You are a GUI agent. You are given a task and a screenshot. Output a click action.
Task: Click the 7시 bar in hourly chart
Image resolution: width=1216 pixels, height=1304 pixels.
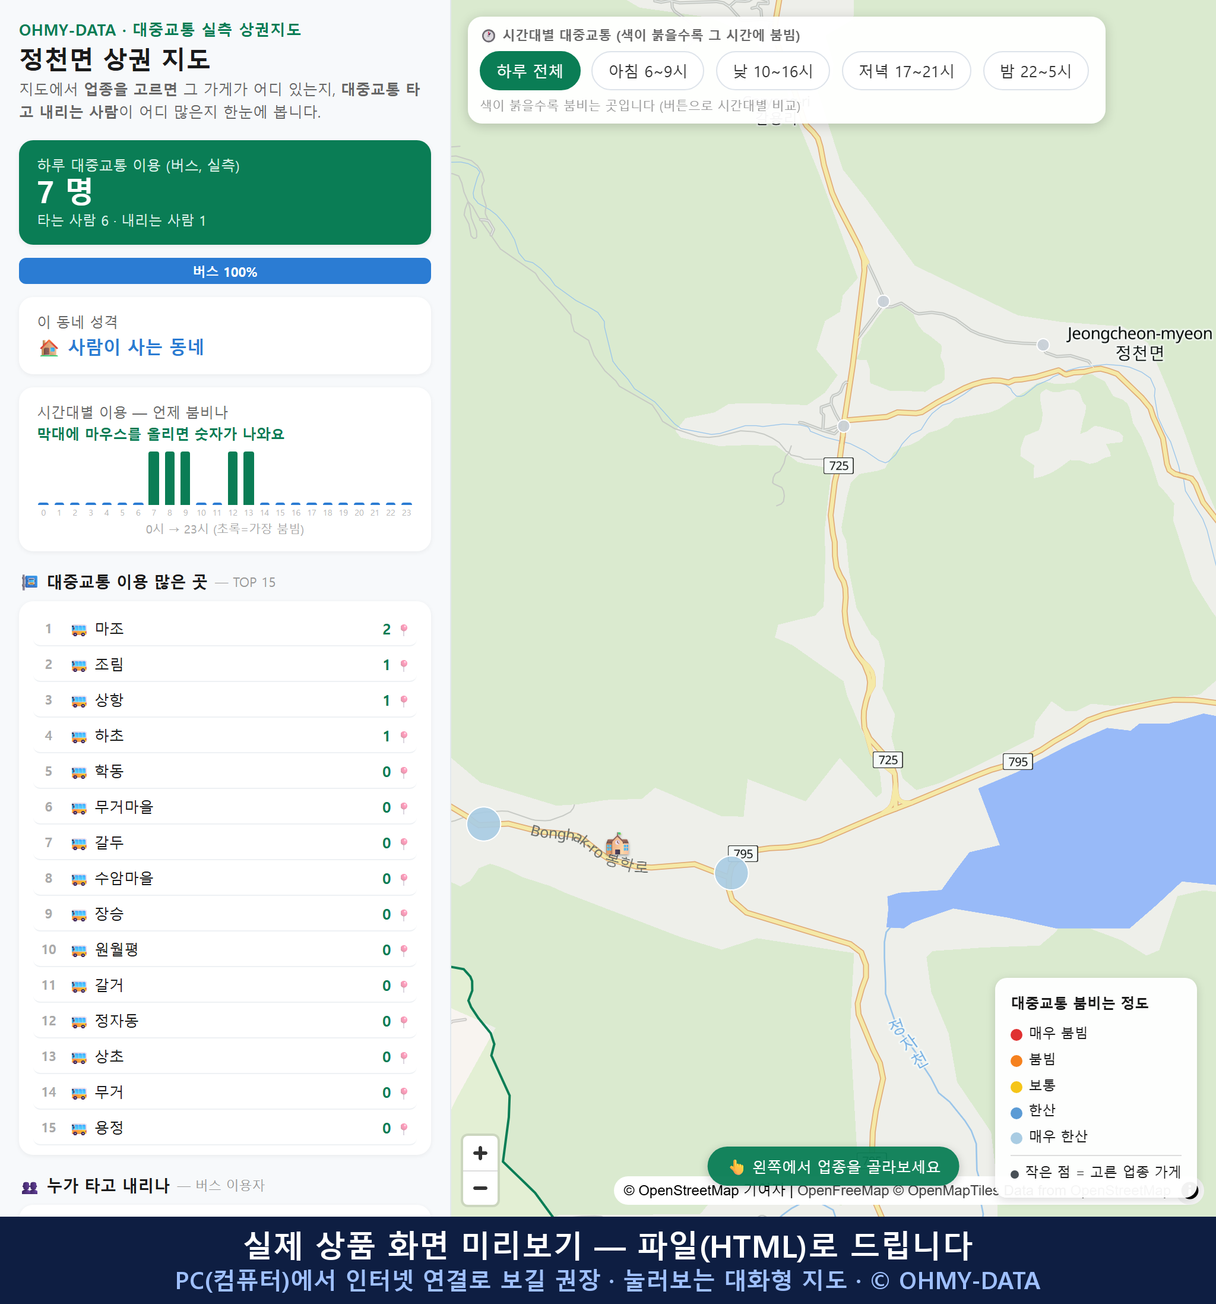point(153,478)
